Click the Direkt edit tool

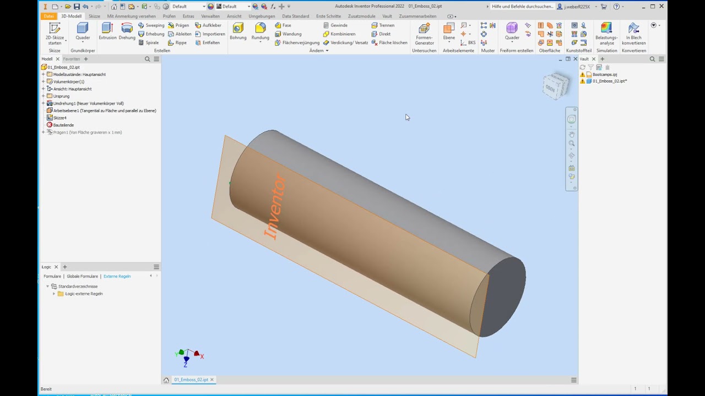(381, 34)
